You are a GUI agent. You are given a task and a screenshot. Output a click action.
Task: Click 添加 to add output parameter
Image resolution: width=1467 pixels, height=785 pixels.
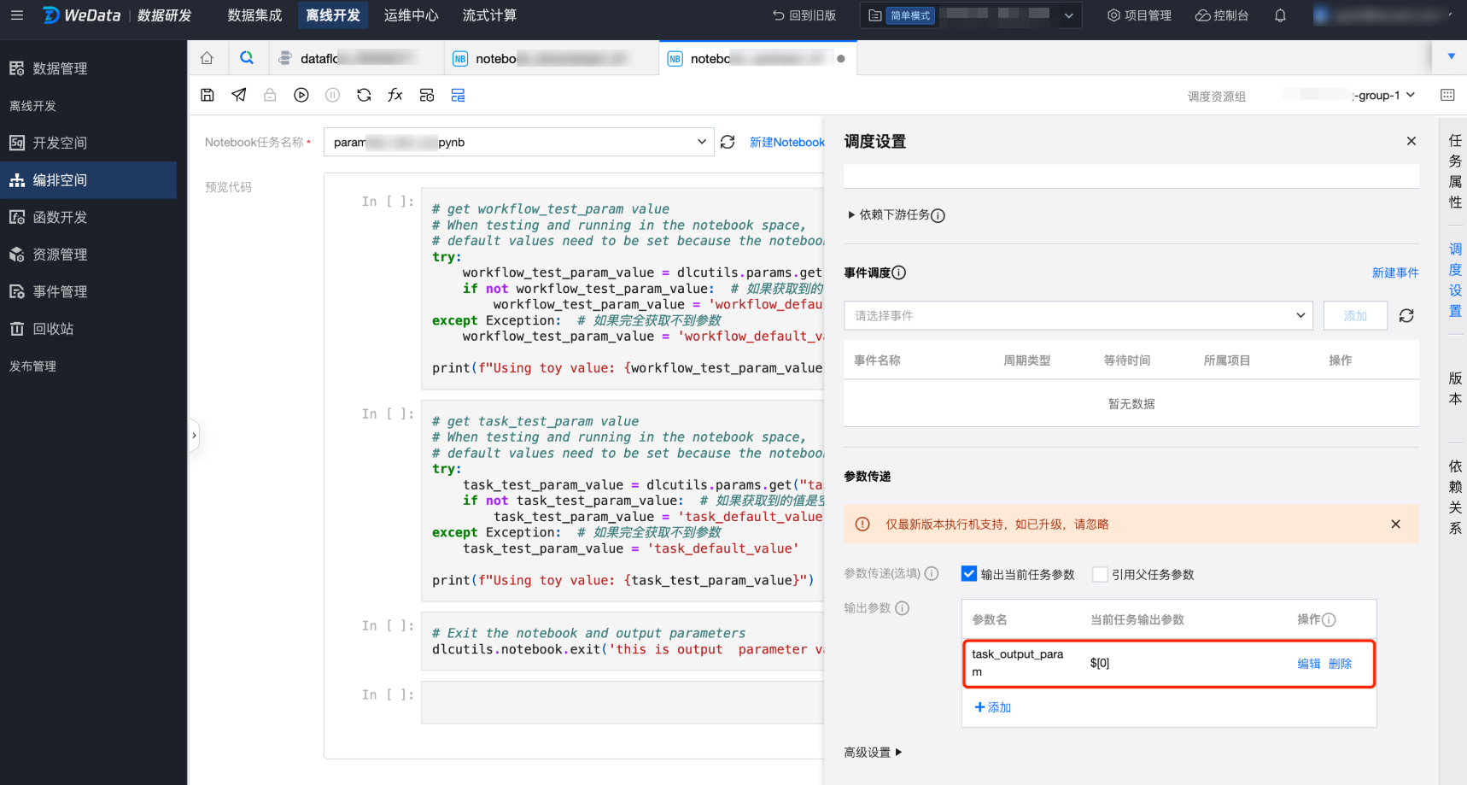[x=993, y=707]
